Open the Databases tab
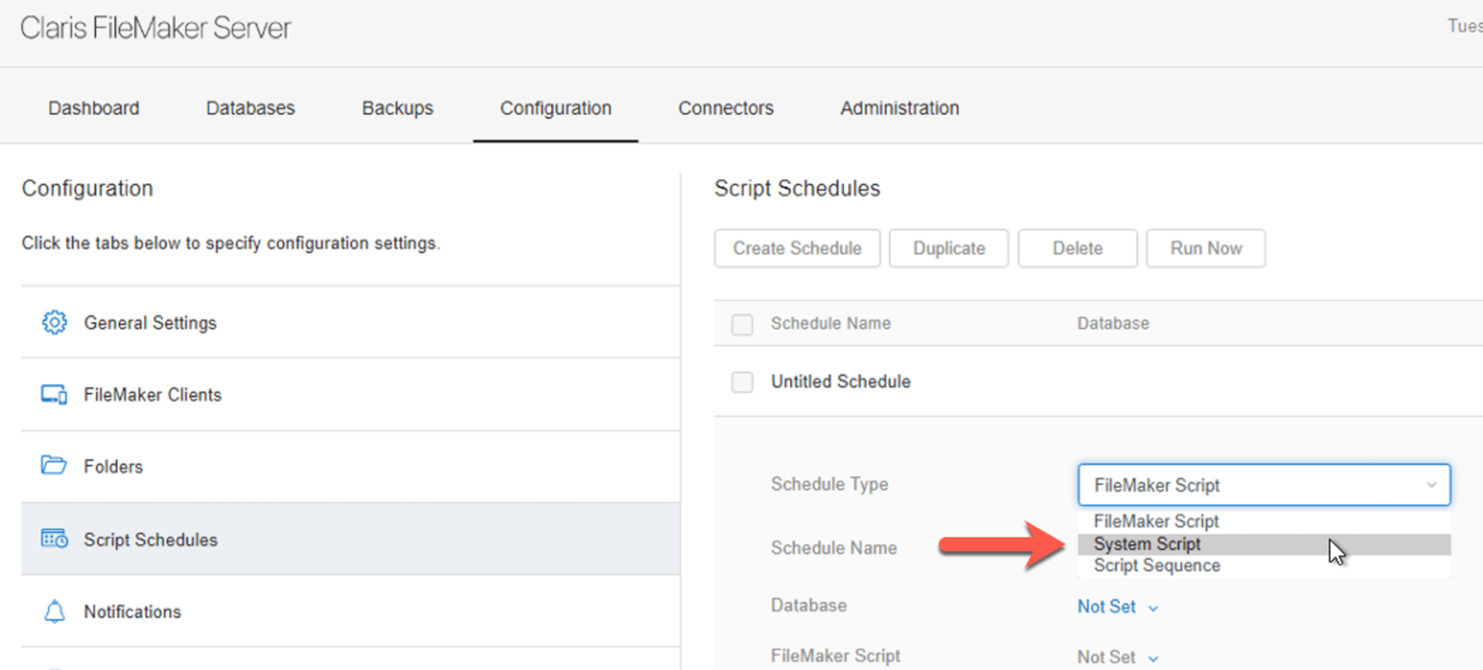The image size is (1483, 670). (x=250, y=108)
